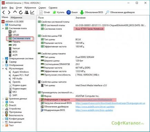Click the Asus K73SV Series Notebook value
This screenshot has width=150, height=132.
(x=90, y=29)
